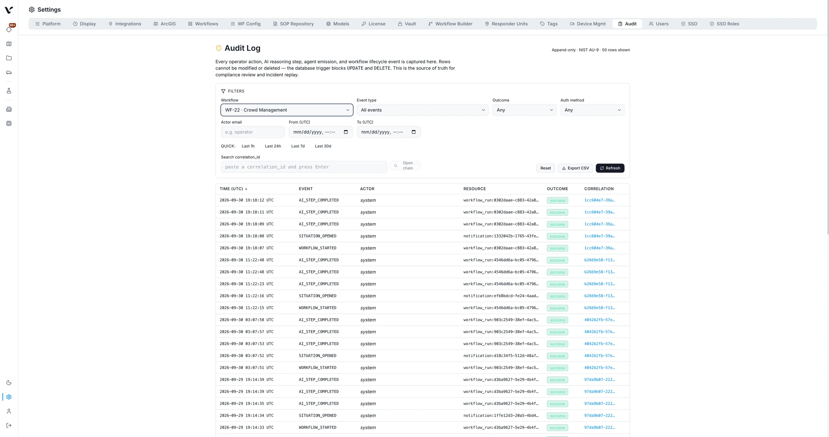Click the Refresh button

(x=610, y=168)
